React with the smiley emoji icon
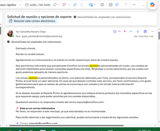This screenshot has width=160, height=131. pyautogui.click(x=115, y=31)
